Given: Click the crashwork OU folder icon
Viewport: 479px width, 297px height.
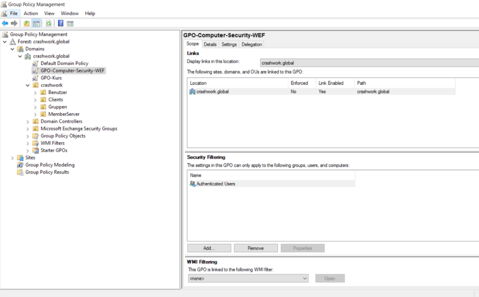Looking at the screenshot, I should pyautogui.click(x=36, y=85).
